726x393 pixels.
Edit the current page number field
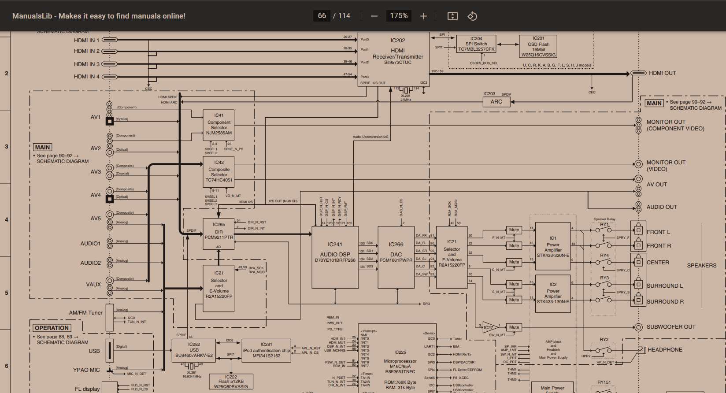point(322,16)
